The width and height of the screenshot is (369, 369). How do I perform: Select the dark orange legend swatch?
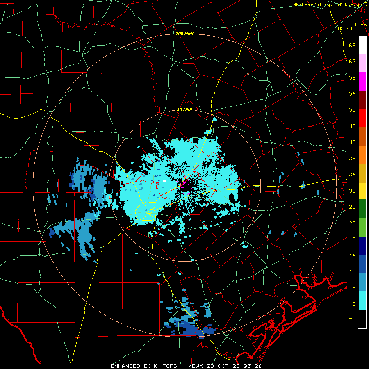[x=362, y=136]
